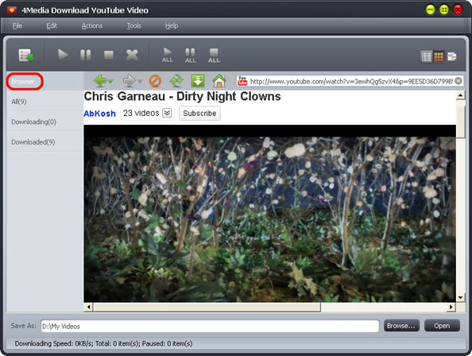Click the YouTube logo in the address bar

242,80
